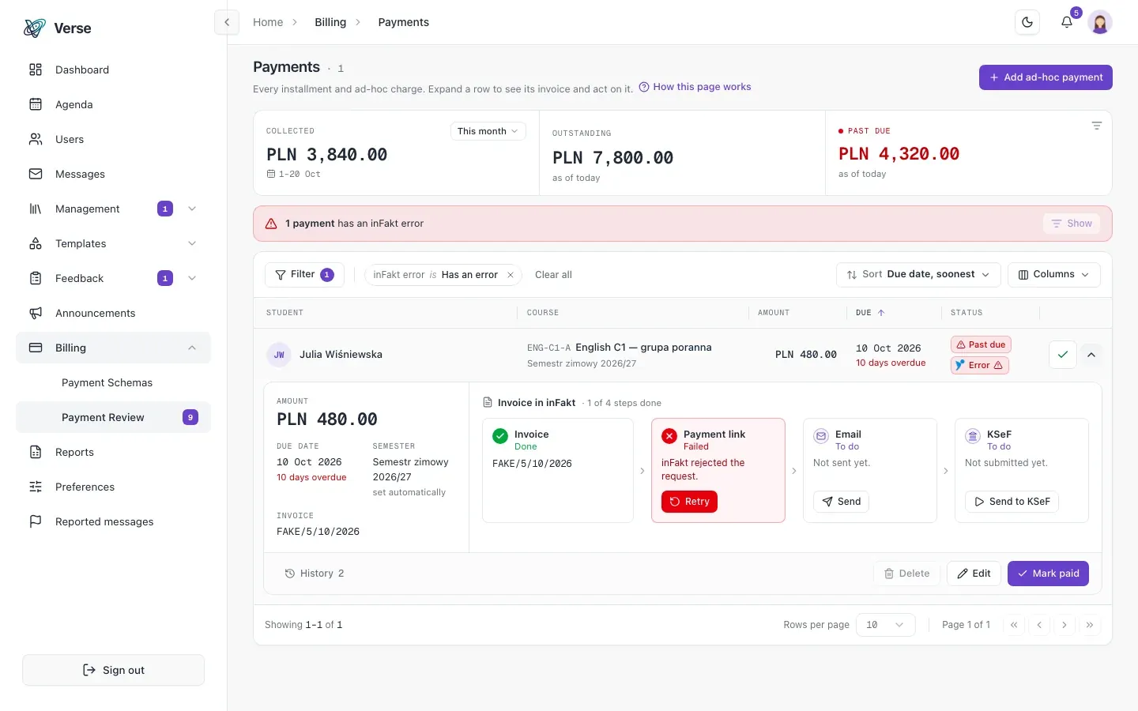This screenshot has height=711, width=1138.
Task: Open History 2 for the payment
Action: pyautogui.click(x=315, y=574)
